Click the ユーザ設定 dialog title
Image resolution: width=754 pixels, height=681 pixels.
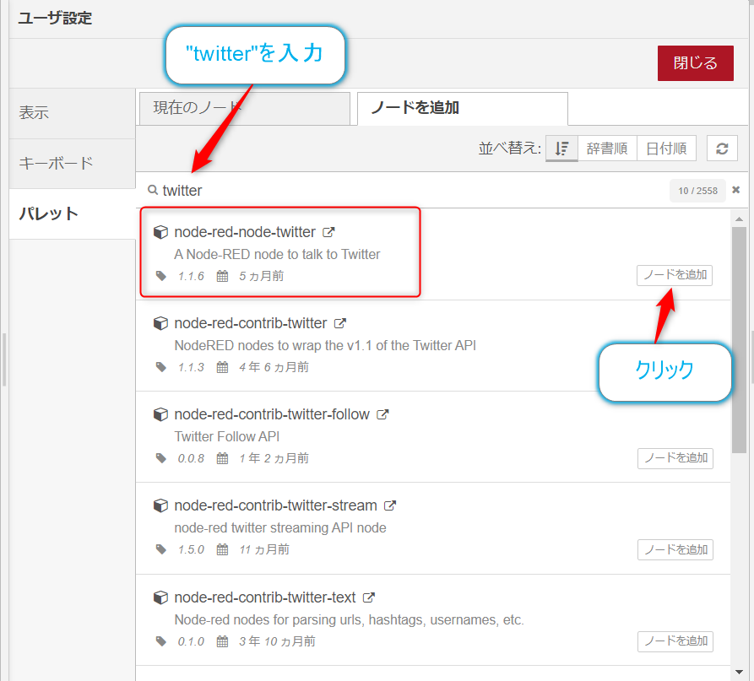click(55, 19)
